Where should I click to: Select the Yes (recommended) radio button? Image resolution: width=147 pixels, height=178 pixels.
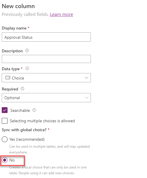pyautogui.click(x=5, y=139)
